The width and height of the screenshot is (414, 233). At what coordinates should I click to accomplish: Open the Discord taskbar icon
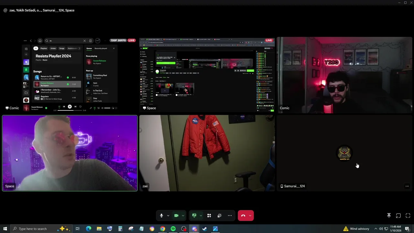coord(194,229)
